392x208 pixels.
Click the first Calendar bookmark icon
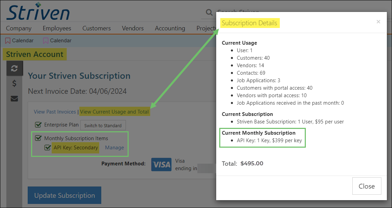pyautogui.click(x=8, y=41)
